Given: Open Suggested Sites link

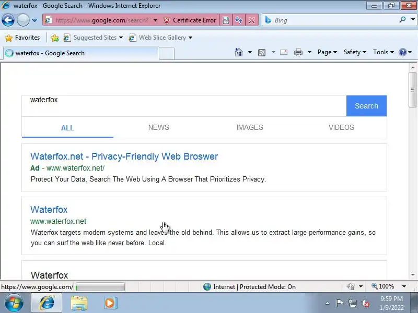Looking at the screenshot, I should pos(95,38).
